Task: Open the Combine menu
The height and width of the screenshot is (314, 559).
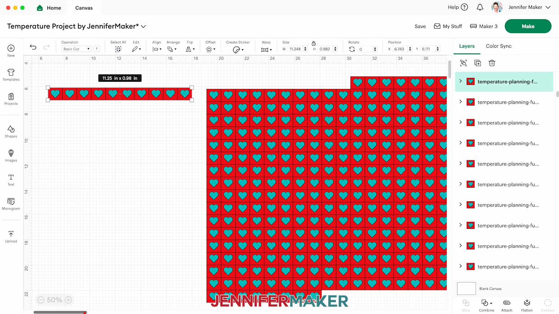Action: pyautogui.click(x=487, y=305)
